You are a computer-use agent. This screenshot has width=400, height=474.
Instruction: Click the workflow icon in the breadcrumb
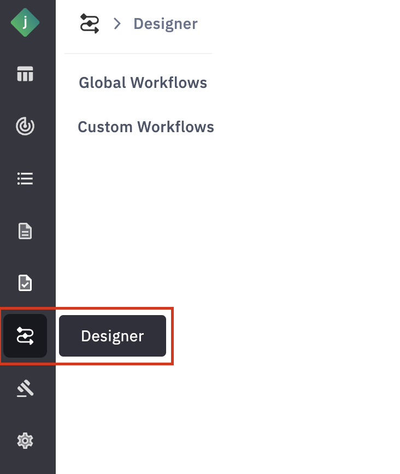click(90, 24)
